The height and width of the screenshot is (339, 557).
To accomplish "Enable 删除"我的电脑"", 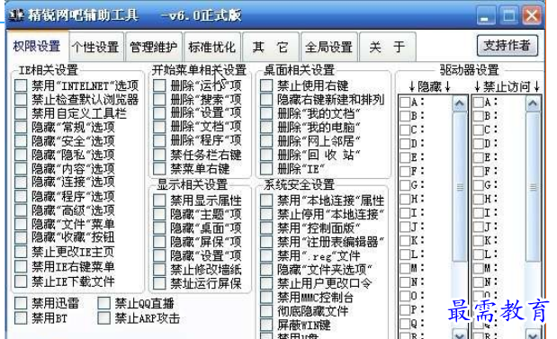I will click(x=266, y=127).
